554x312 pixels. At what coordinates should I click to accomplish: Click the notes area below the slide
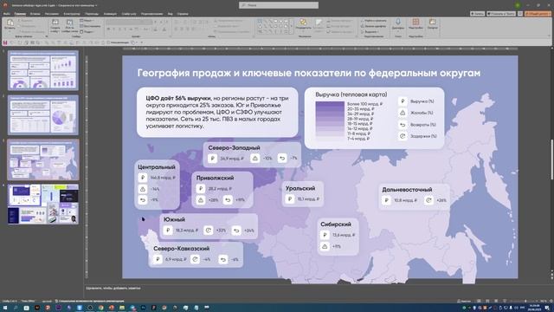coord(317,289)
